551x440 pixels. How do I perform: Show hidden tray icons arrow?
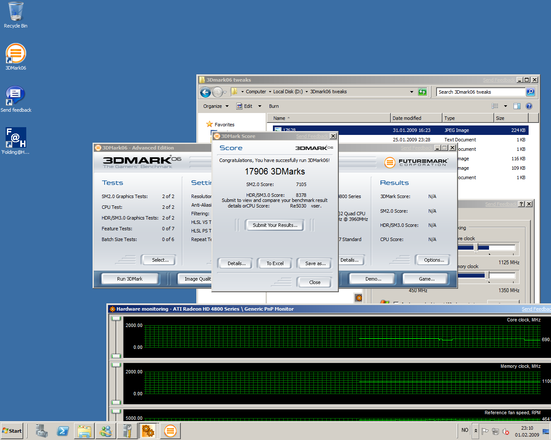pos(476,431)
